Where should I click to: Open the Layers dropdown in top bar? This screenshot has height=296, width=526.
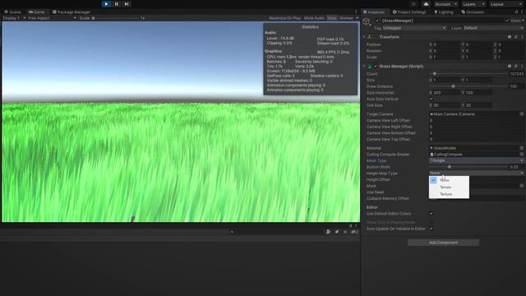473,4
